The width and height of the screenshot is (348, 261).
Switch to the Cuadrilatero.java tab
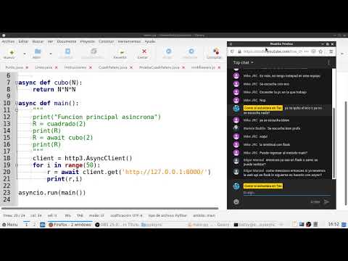tap(112, 67)
